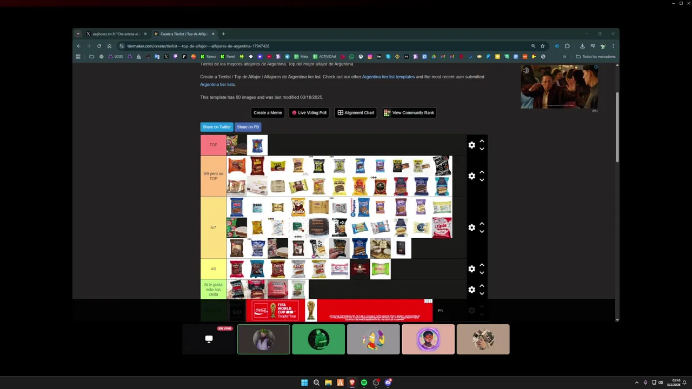Select the 'Create a Tierlist / Top de Alfajor' tab

184,34
